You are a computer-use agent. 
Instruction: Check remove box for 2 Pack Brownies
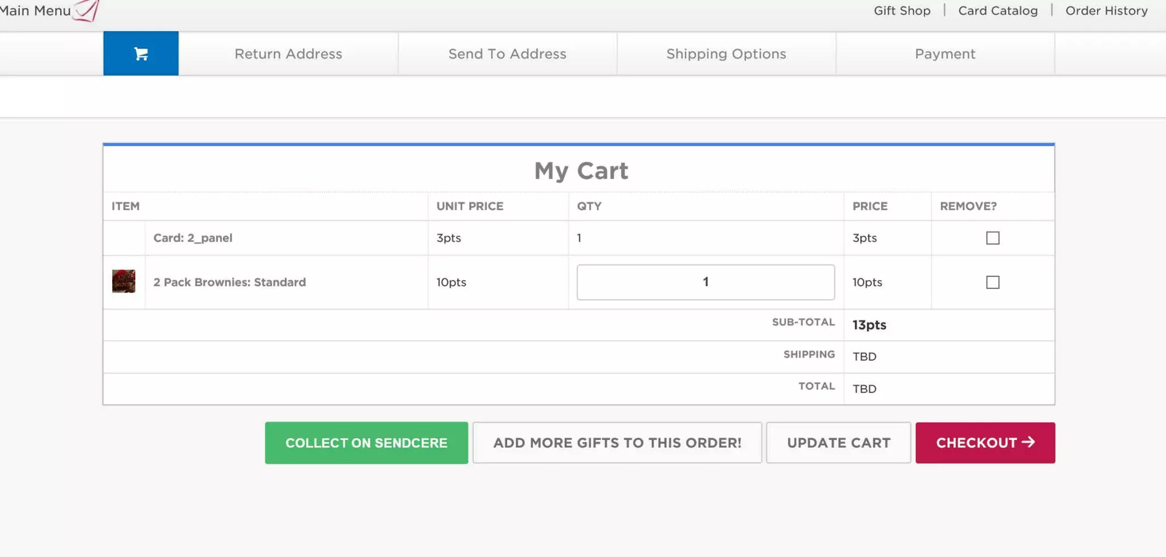tap(992, 282)
